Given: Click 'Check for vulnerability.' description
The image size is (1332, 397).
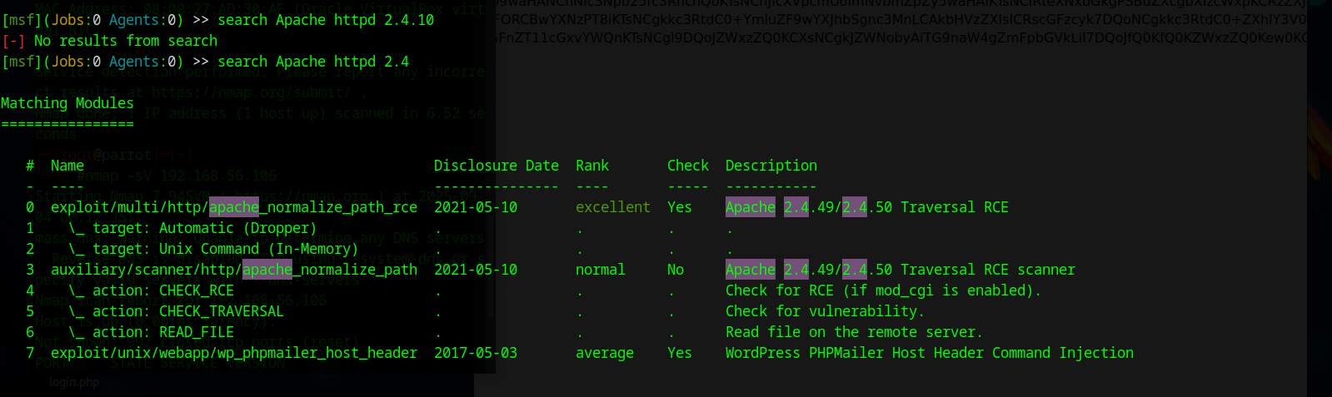Looking at the screenshot, I should (x=826, y=311).
